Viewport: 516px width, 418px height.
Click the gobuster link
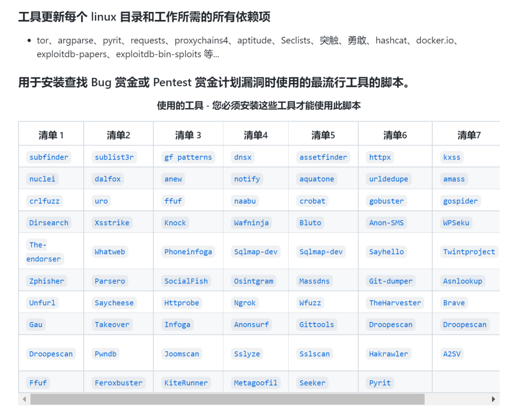pyautogui.click(x=387, y=201)
